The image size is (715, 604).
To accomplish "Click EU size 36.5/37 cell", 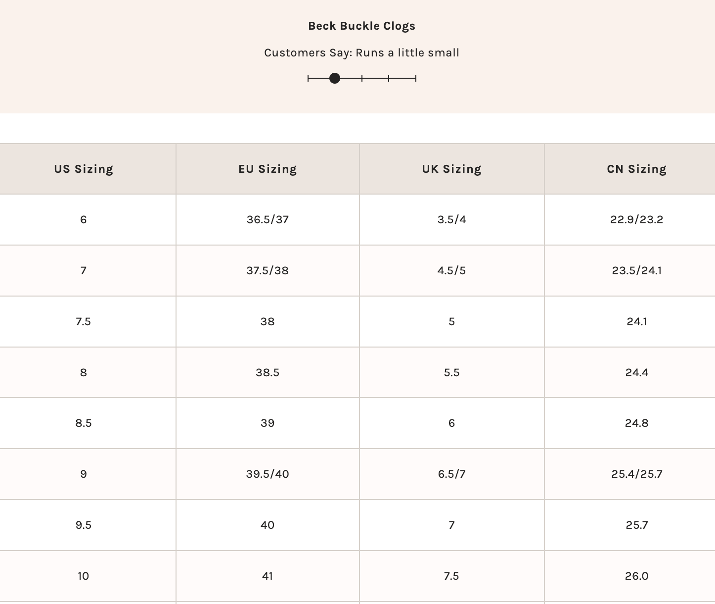I will (268, 220).
